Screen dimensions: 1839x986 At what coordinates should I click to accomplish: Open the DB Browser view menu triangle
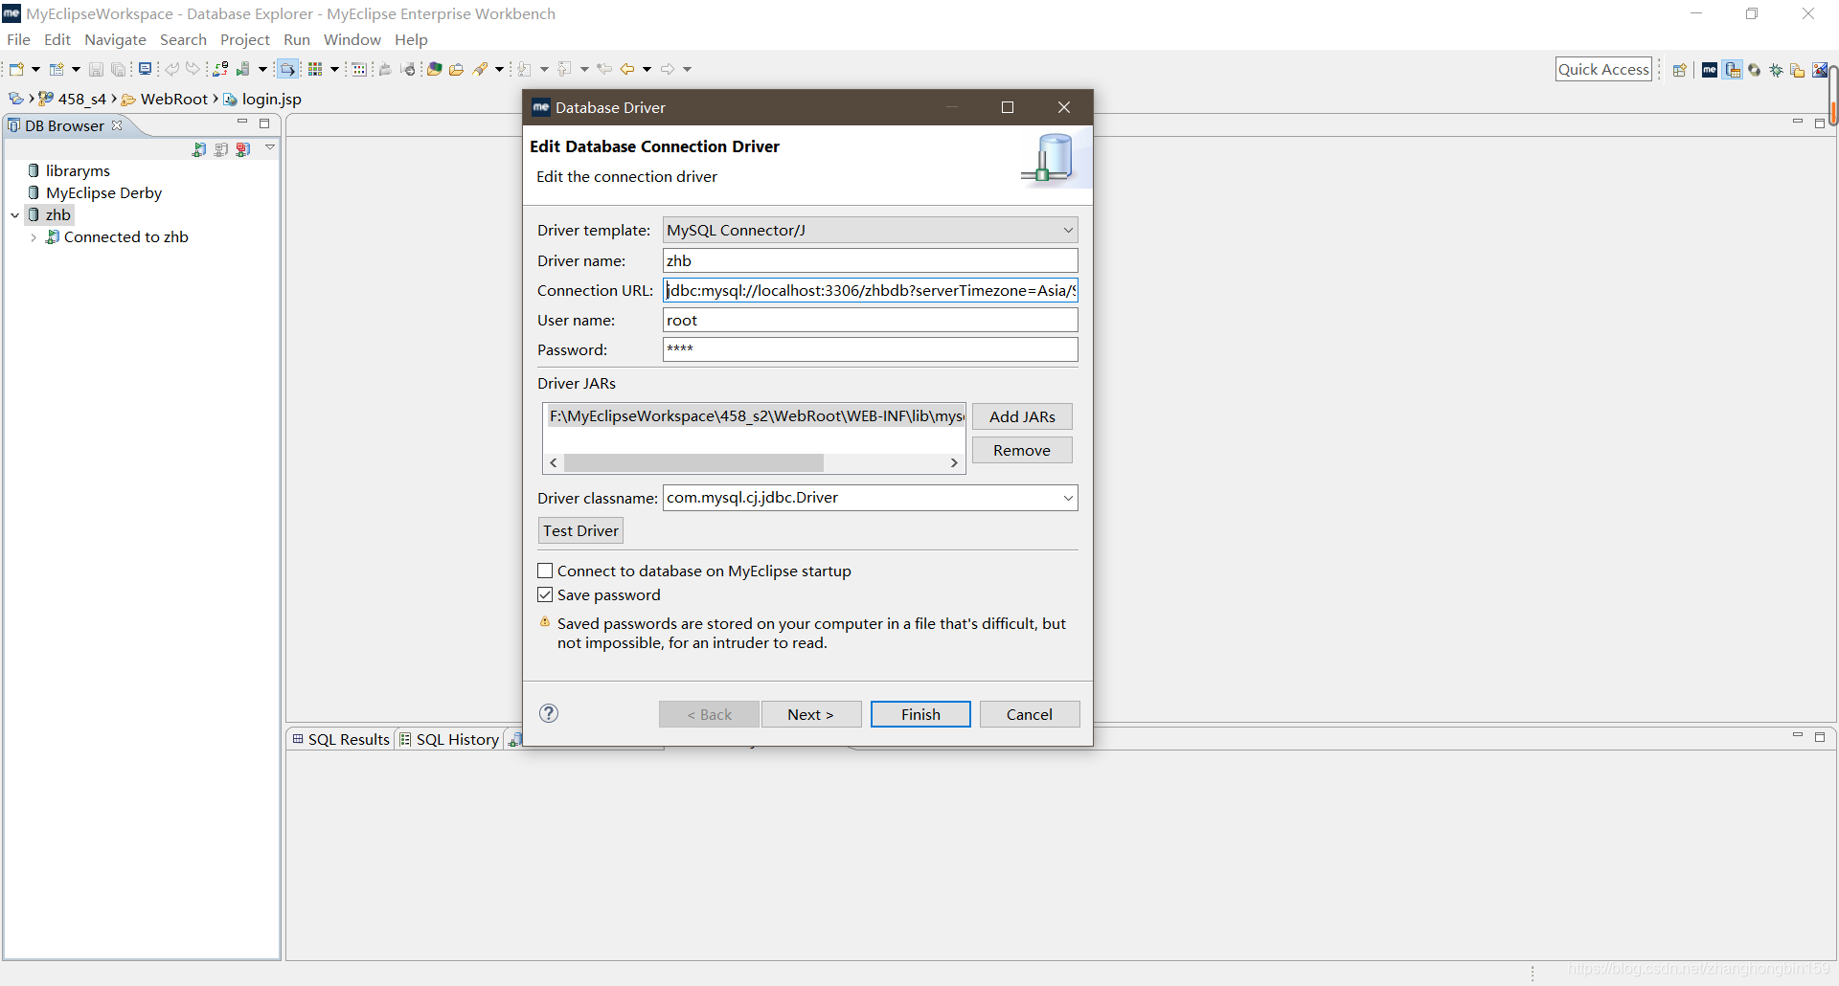click(x=270, y=147)
